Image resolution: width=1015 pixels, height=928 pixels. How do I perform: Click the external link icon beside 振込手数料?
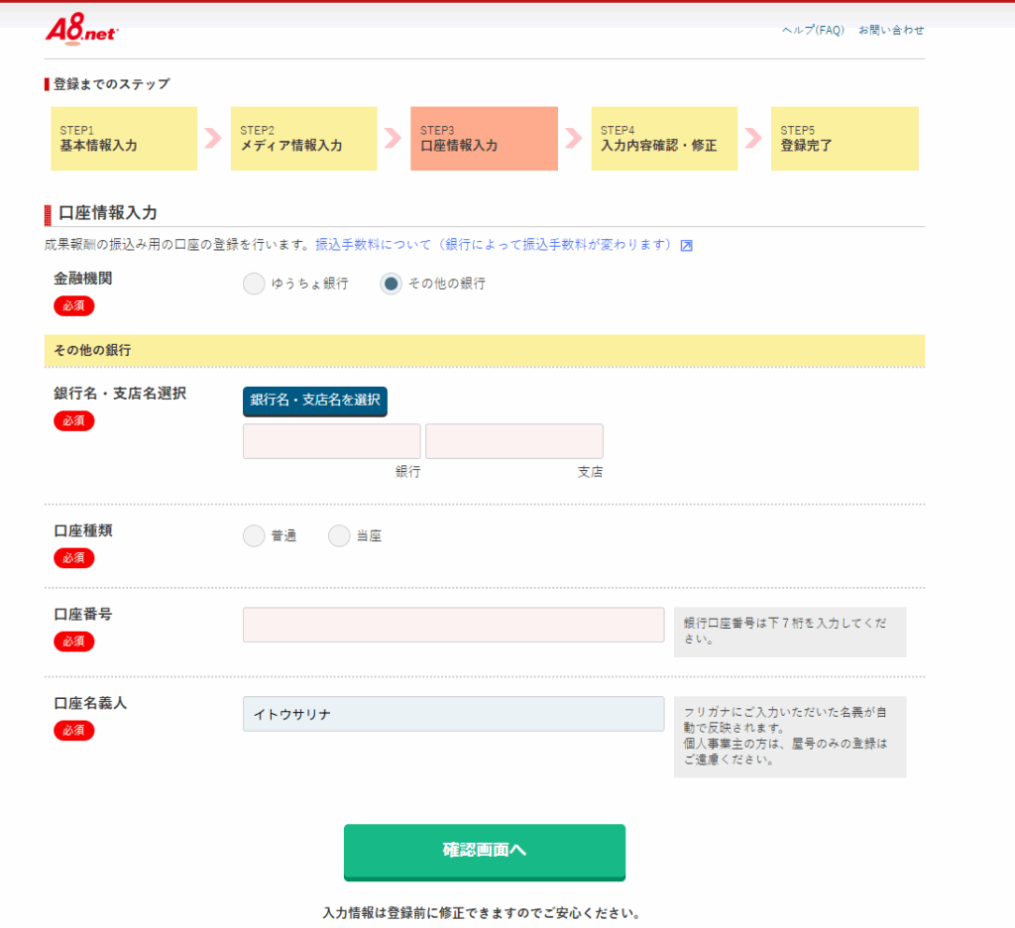pos(686,245)
